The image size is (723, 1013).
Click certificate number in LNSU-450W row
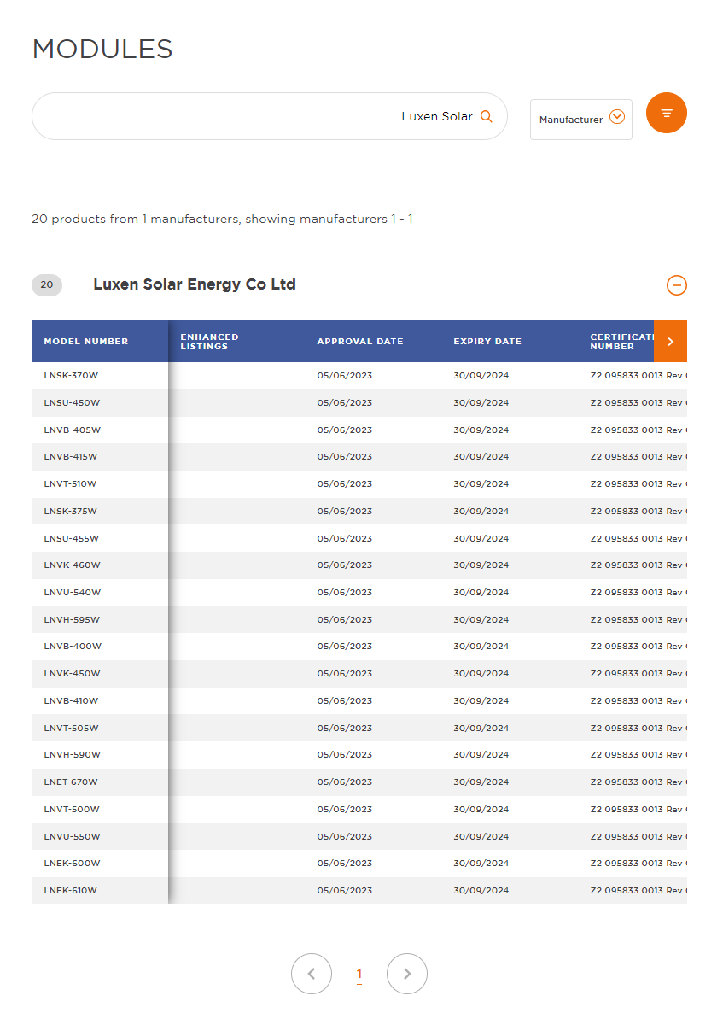(x=638, y=402)
